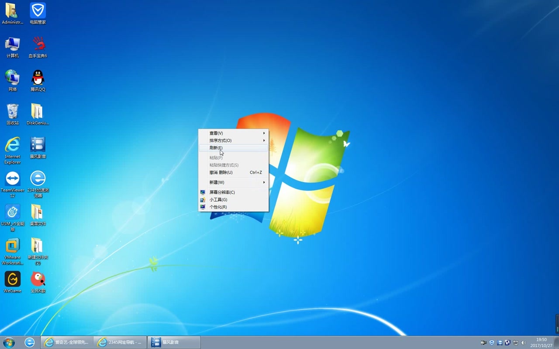Click the volume speaker tray icon
Screen dimensions: 559x349
click(524, 342)
